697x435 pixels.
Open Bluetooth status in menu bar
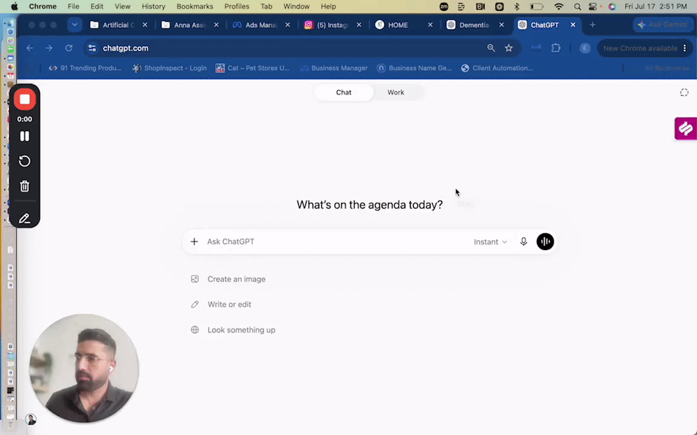[x=517, y=6]
